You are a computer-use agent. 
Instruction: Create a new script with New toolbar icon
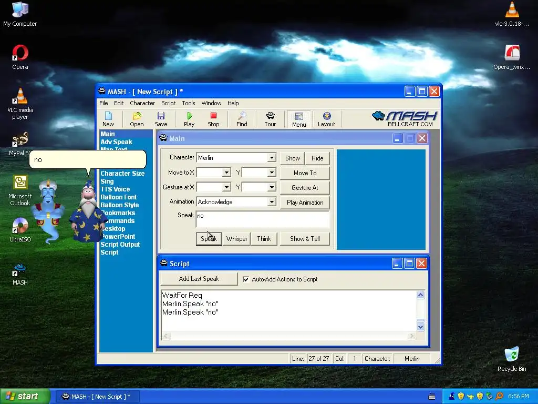click(x=108, y=119)
